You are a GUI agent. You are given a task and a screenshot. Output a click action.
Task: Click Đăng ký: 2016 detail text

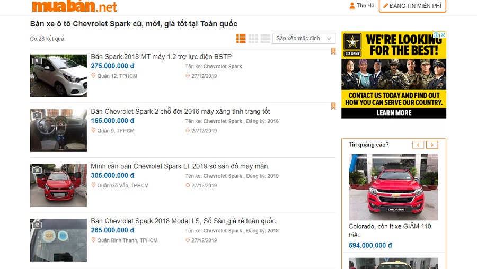click(x=262, y=121)
